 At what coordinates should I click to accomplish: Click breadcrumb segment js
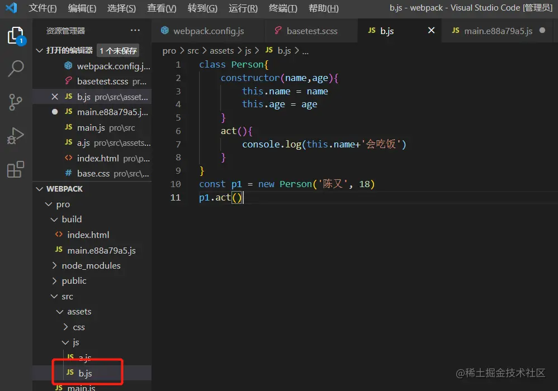[248, 51]
